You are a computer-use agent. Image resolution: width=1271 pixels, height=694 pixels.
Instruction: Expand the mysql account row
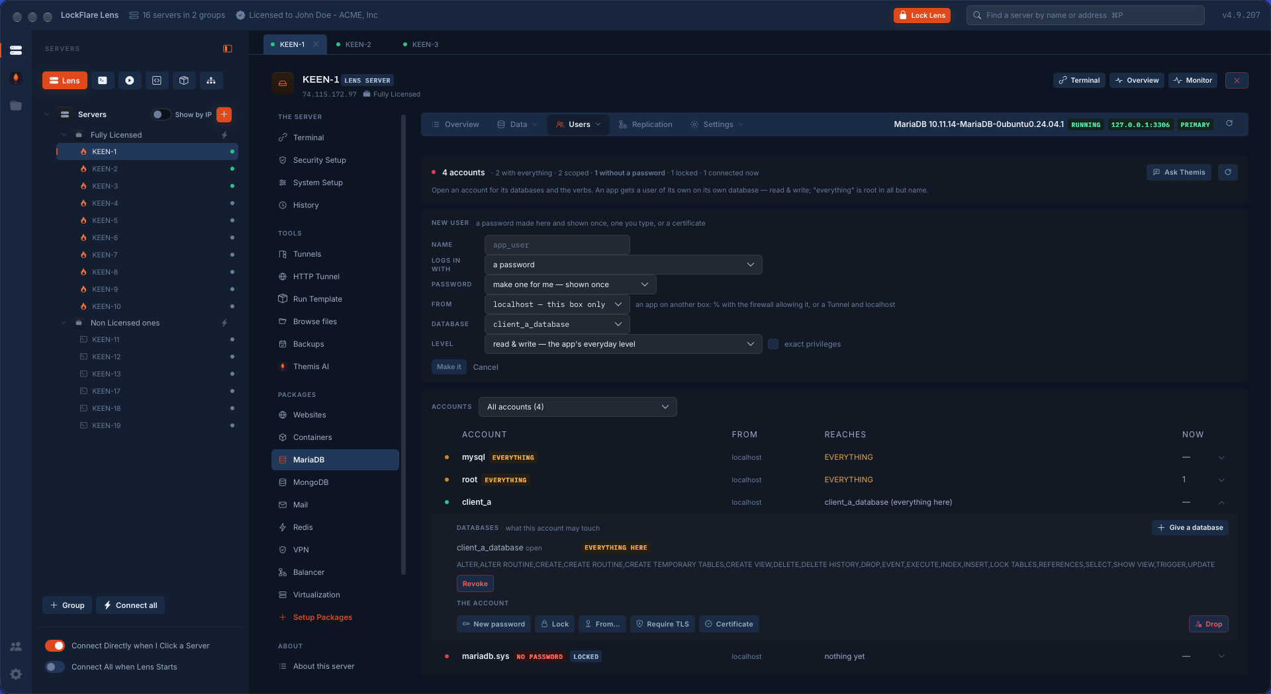tap(1221, 458)
